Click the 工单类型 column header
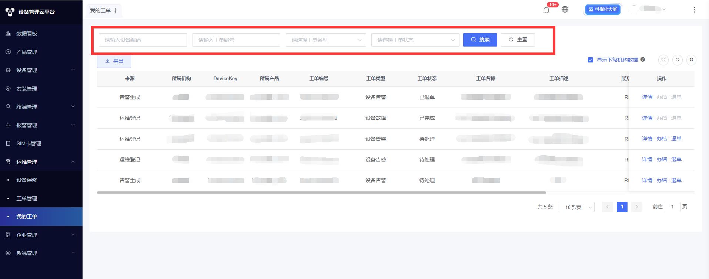709x279 pixels. (375, 78)
